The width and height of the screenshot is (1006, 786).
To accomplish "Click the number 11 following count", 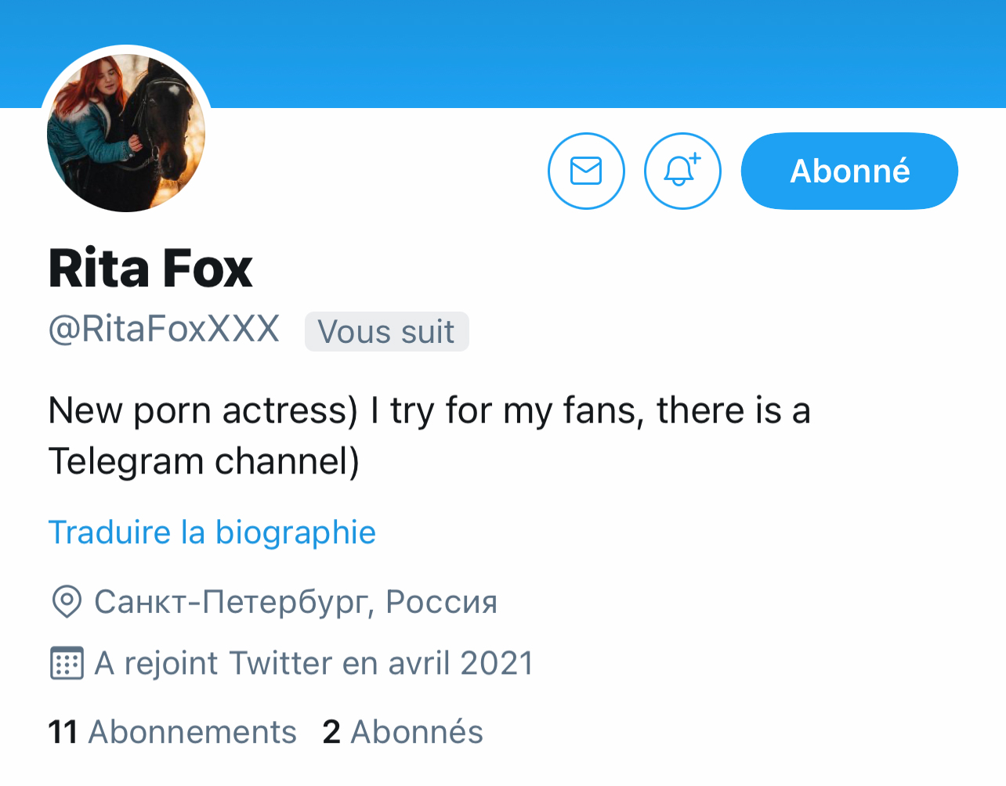I will tap(63, 732).
